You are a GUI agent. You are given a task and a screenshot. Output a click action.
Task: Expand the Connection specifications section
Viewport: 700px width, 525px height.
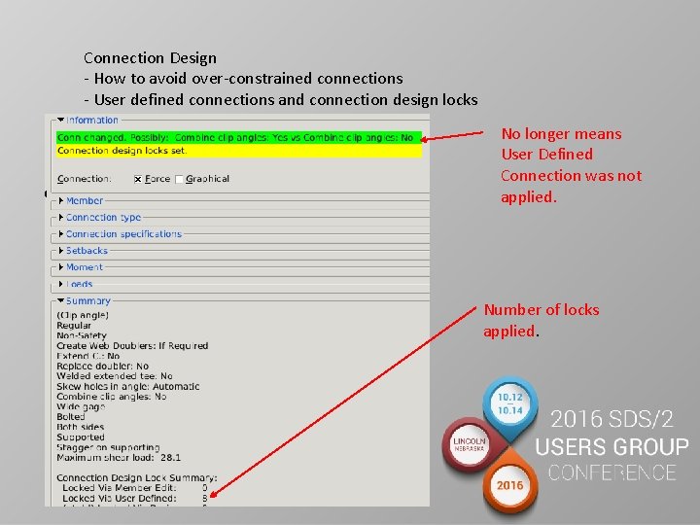[61, 234]
